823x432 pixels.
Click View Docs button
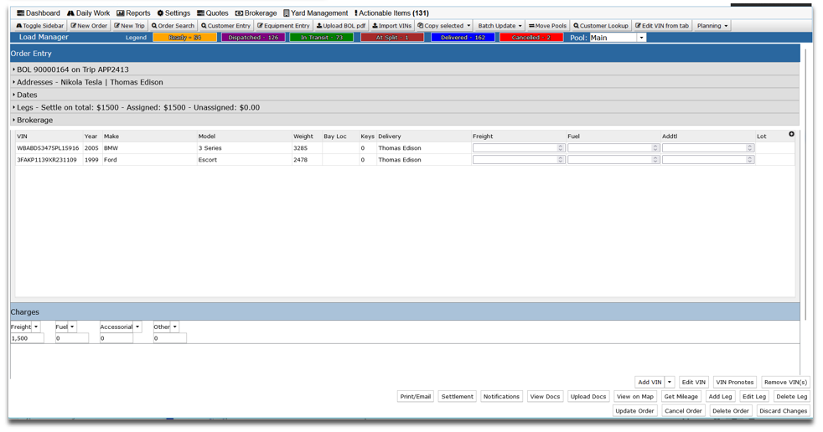[545, 396]
